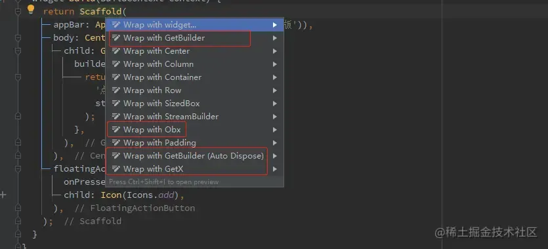Expand submenu arrow for Wrap with SizedBox
The width and height of the screenshot is (548, 249).
pos(275,104)
